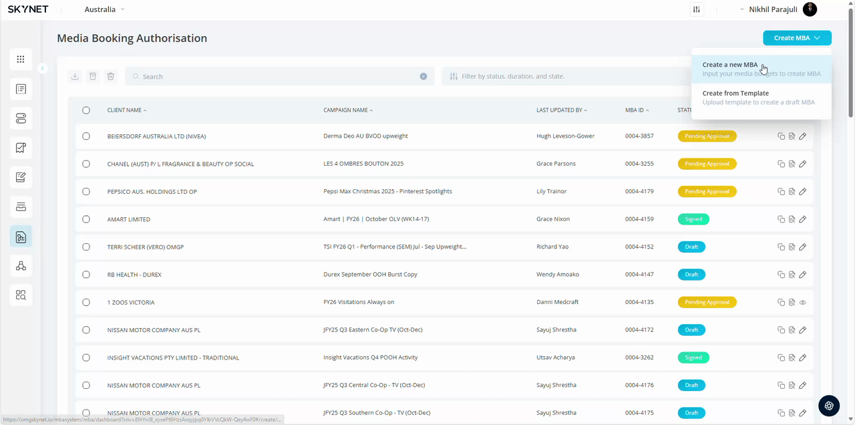
Task: Check the RB Health - Durex row checkbox
Action: pos(86,275)
